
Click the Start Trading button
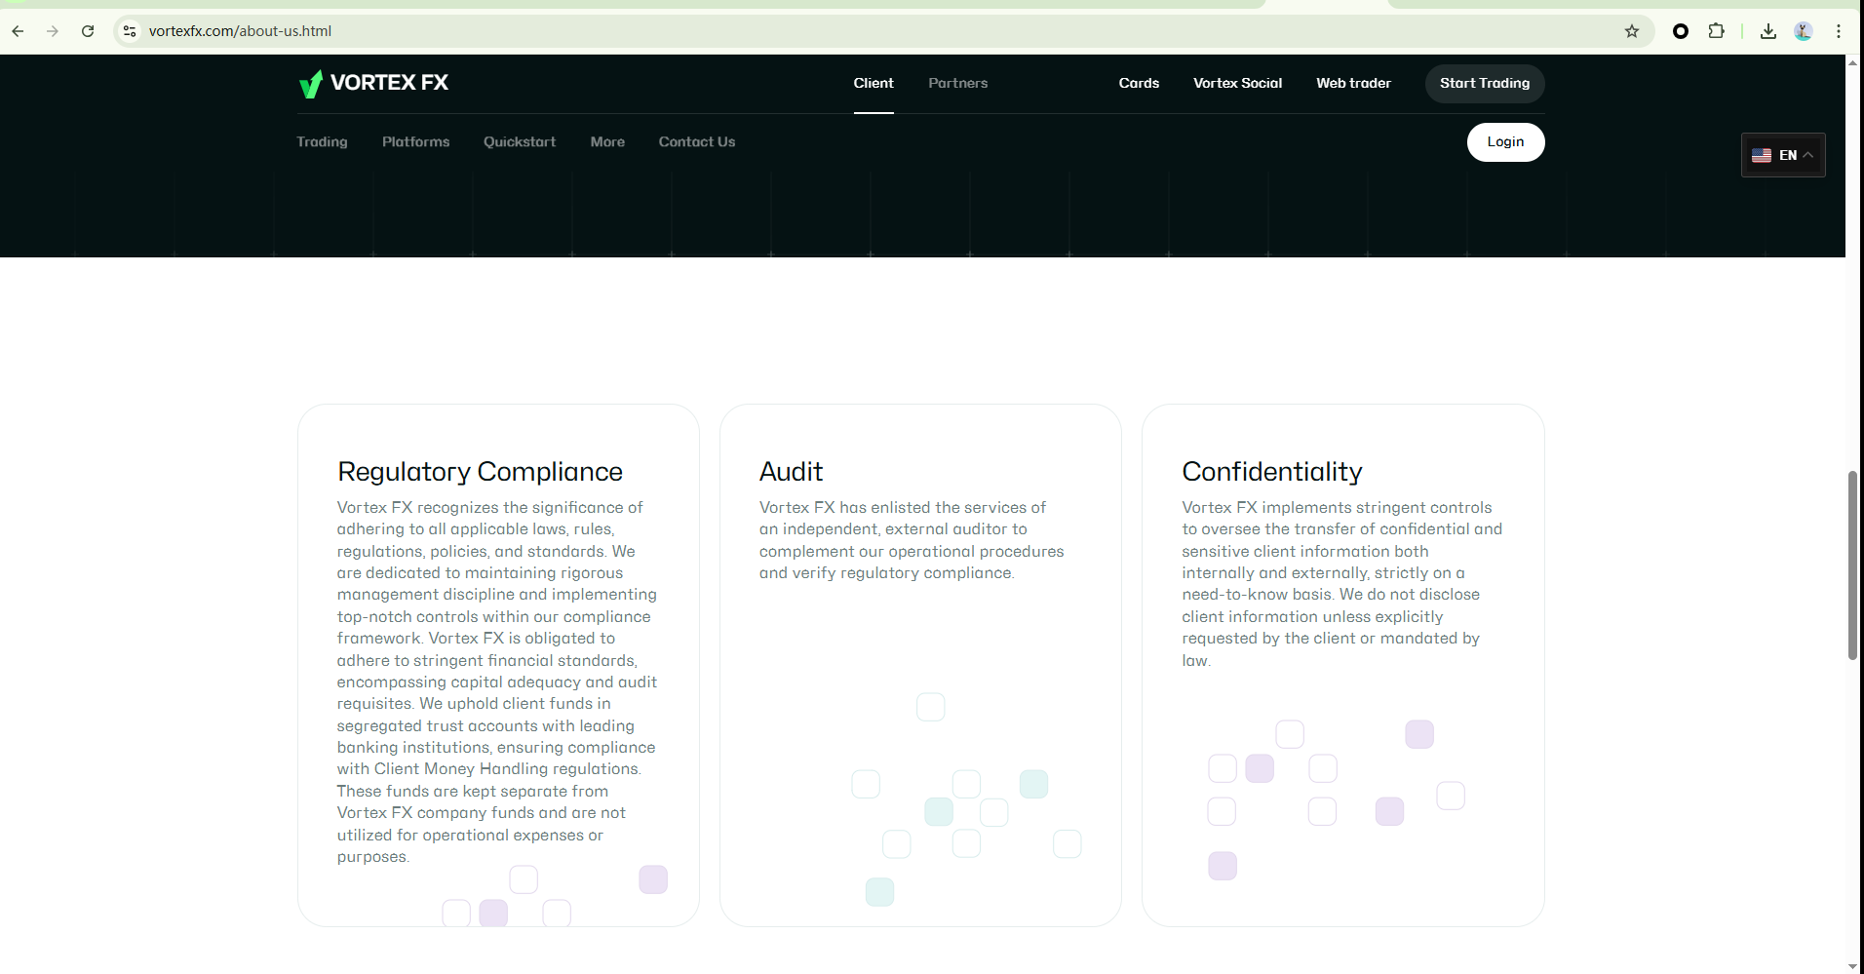[1485, 84]
